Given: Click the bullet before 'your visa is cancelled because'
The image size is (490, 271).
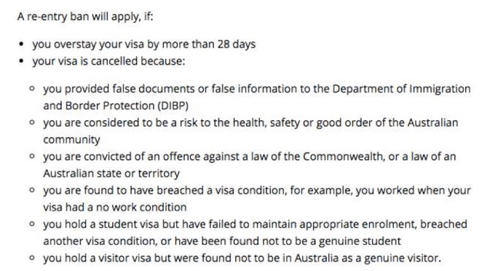Looking at the screenshot, I should point(21,61).
